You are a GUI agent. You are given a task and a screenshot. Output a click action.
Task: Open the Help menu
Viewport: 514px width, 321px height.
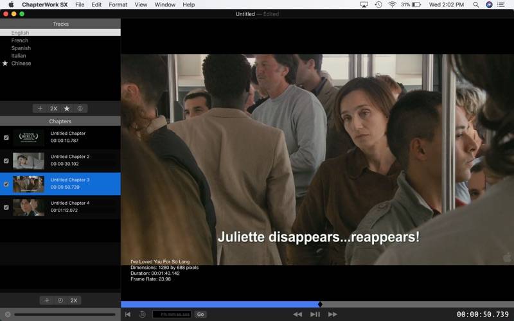[188, 4]
